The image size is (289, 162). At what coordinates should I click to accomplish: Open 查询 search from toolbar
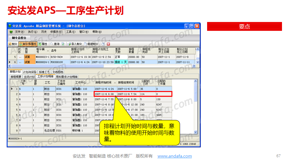pos(55,44)
